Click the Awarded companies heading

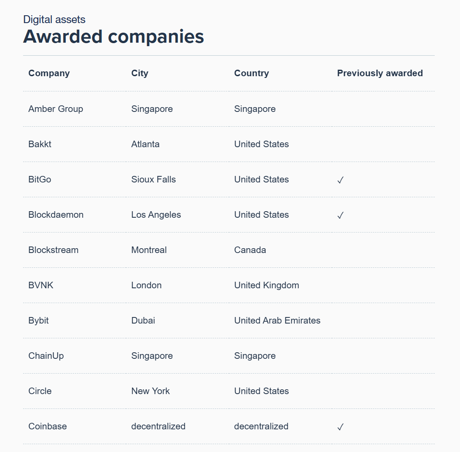(114, 37)
